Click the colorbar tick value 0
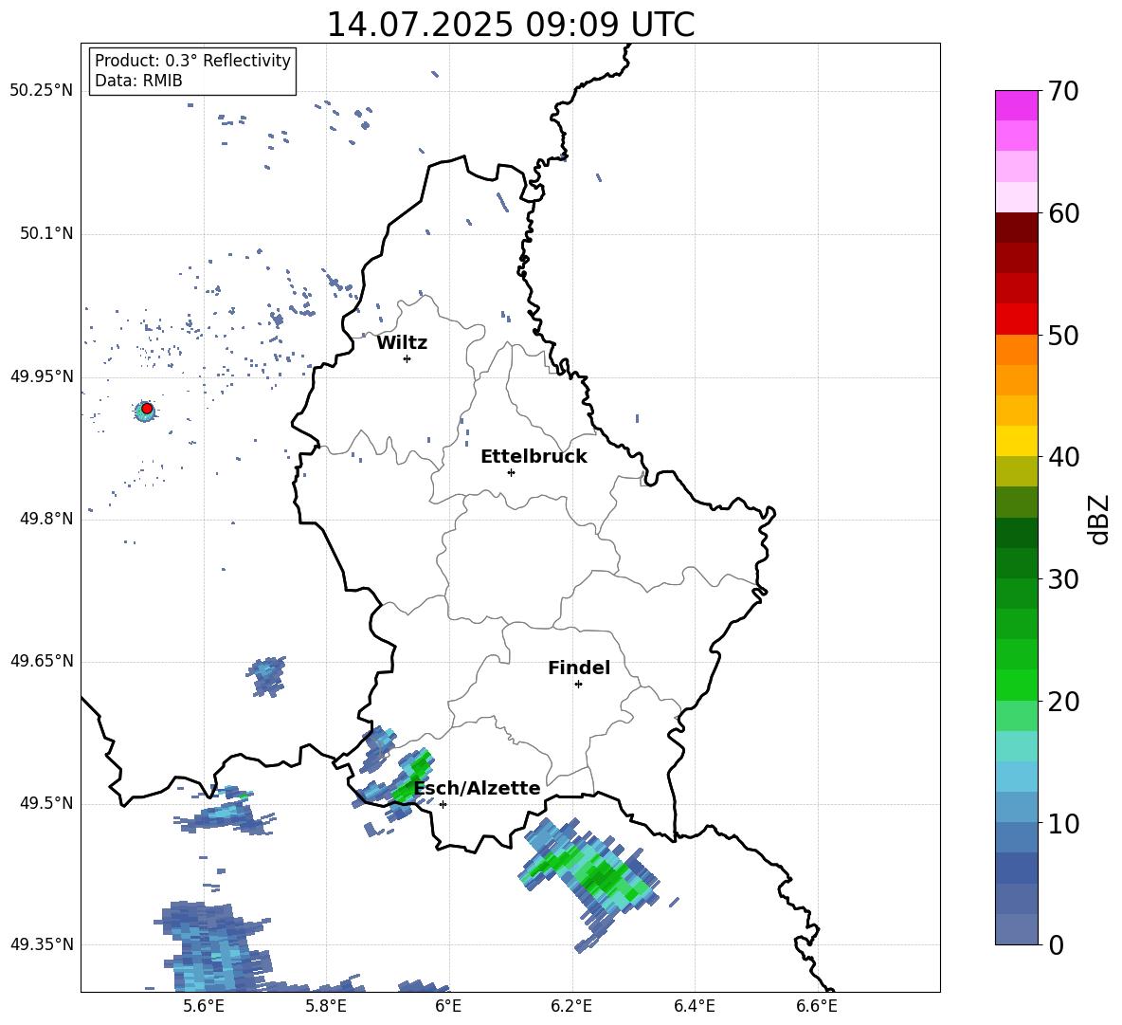The height and width of the screenshot is (1025, 1122). tap(1056, 944)
